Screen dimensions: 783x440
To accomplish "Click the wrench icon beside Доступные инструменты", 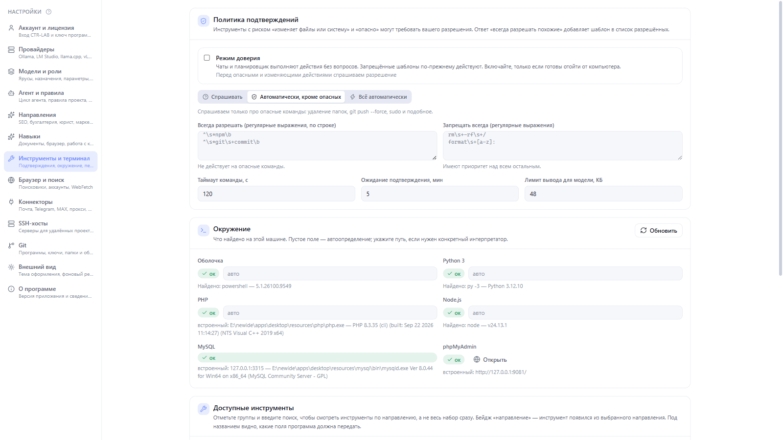I will click(204, 409).
